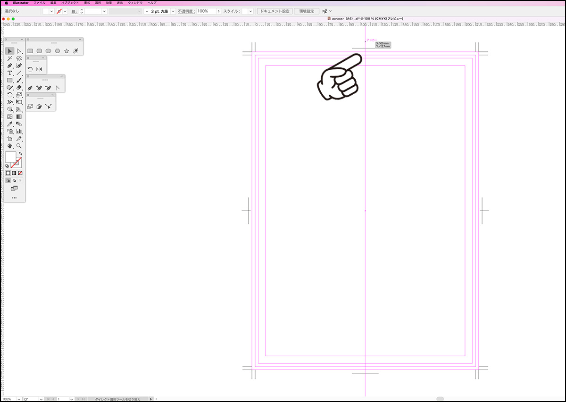Select the Direct Selection tool (white arrow)
Viewport: 566px width, 402px height.
pos(19,51)
